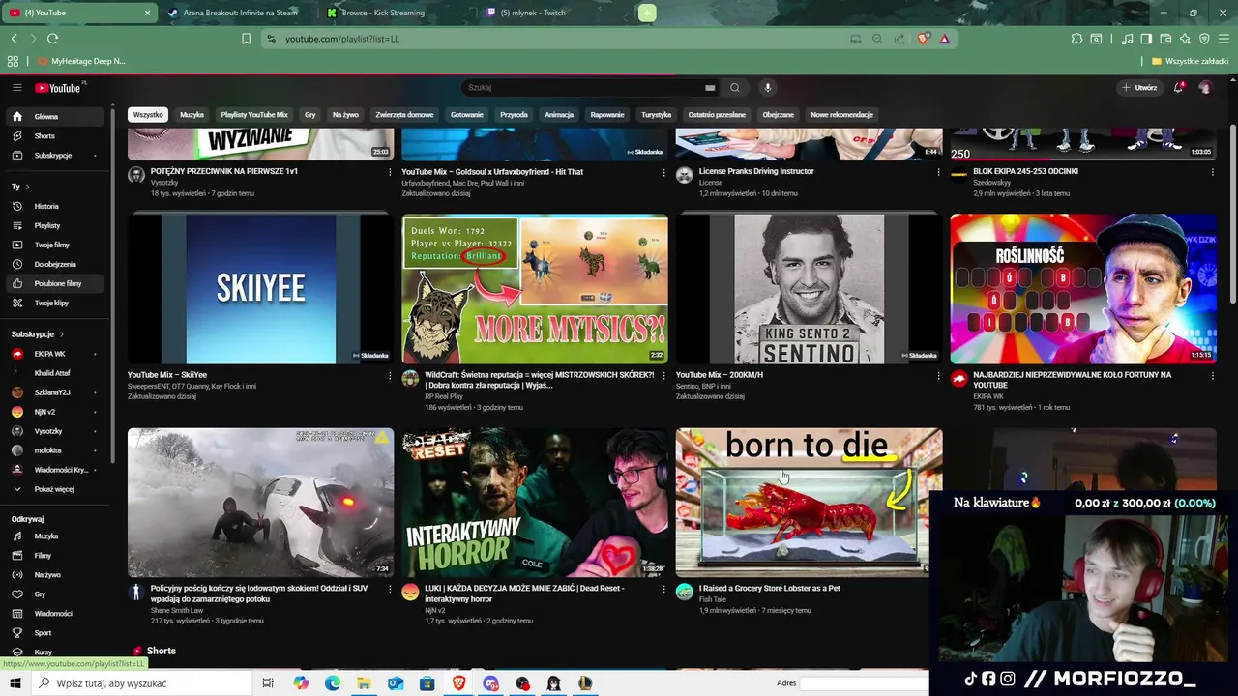Open Leo AI sparkle icon

coord(1185,39)
